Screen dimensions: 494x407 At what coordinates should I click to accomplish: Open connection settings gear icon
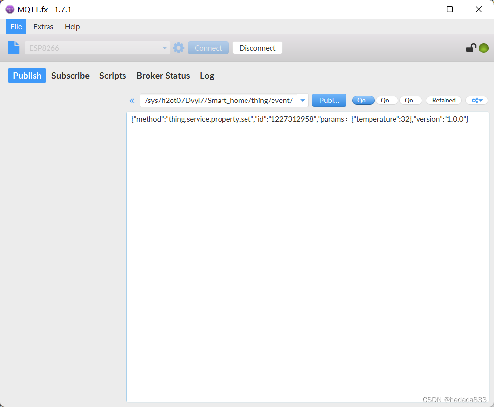point(178,48)
